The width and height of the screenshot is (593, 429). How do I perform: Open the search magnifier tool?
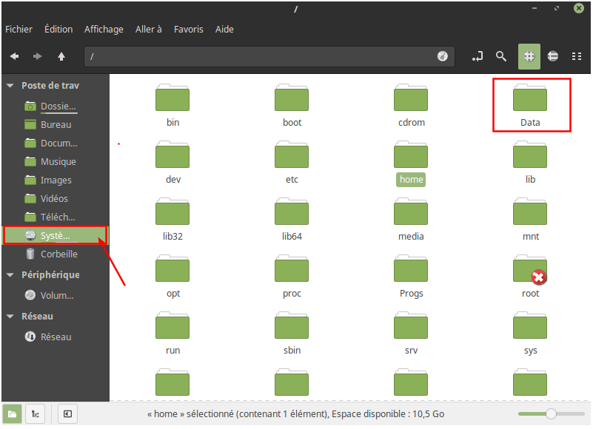click(x=501, y=56)
